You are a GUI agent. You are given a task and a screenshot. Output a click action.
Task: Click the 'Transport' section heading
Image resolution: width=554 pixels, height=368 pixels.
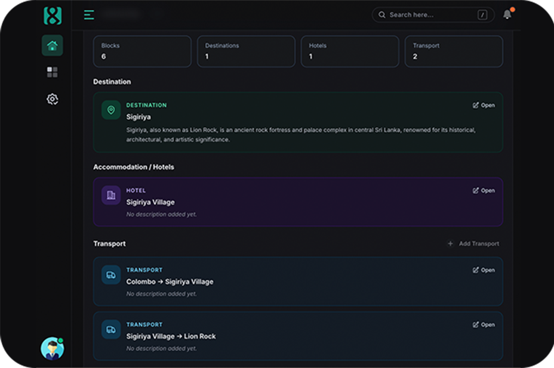pos(109,243)
